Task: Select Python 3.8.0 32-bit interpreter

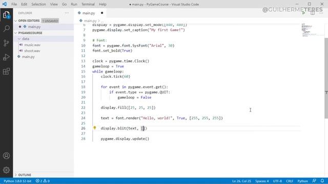Action: click(17, 181)
